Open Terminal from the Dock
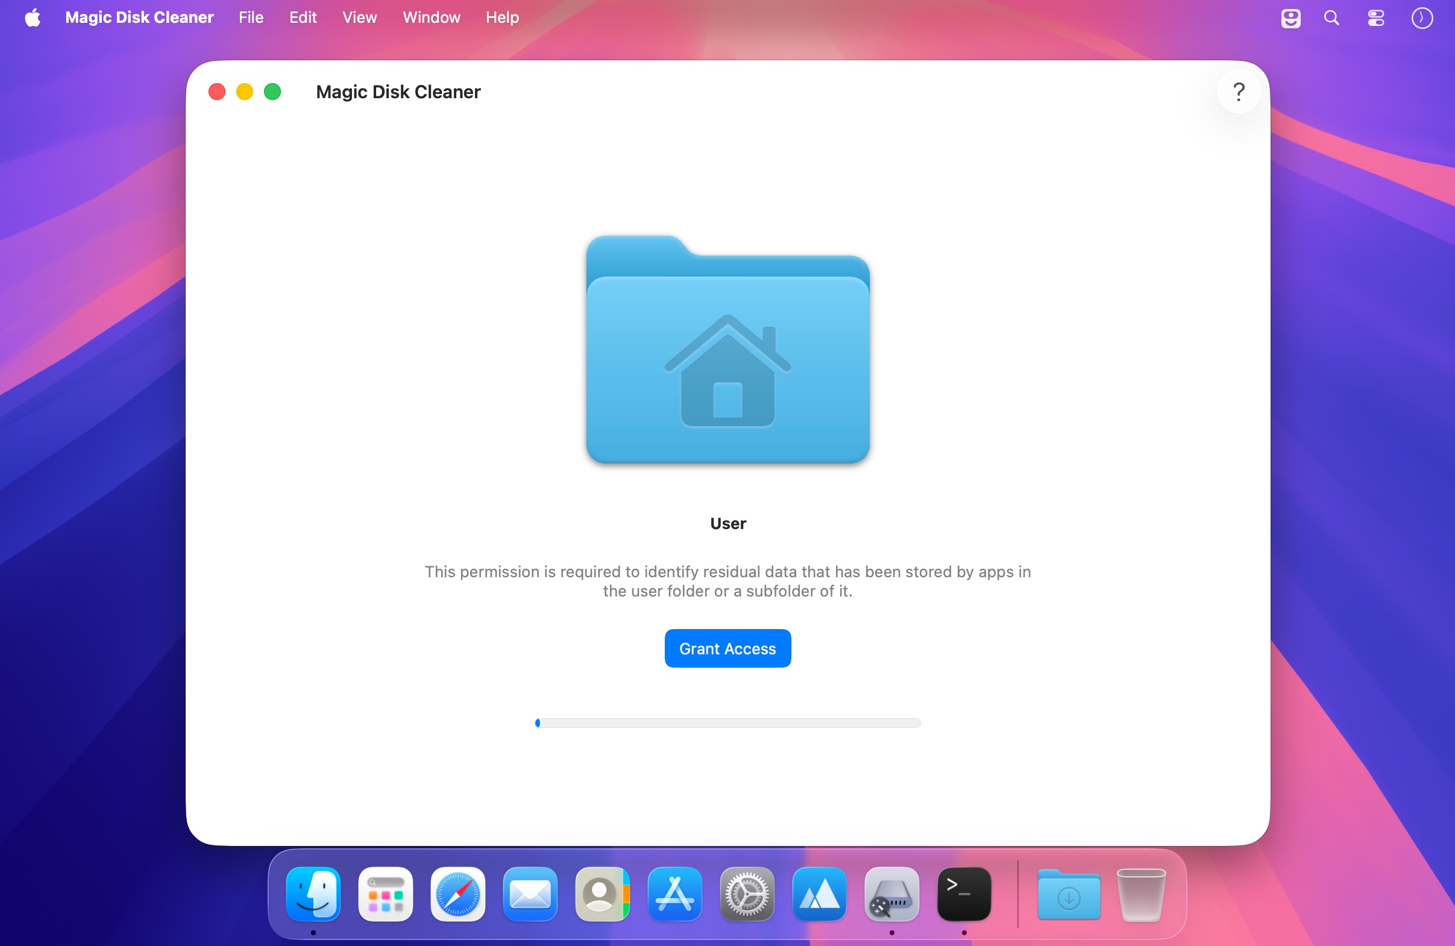Screen dimensions: 1455x946 [x=964, y=894]
